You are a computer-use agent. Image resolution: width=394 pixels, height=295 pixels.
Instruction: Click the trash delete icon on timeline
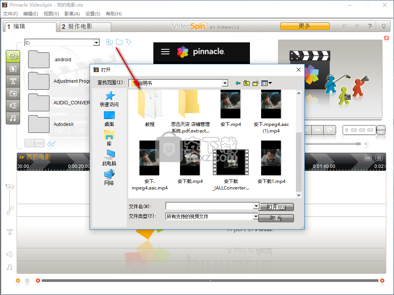point(379,158)
